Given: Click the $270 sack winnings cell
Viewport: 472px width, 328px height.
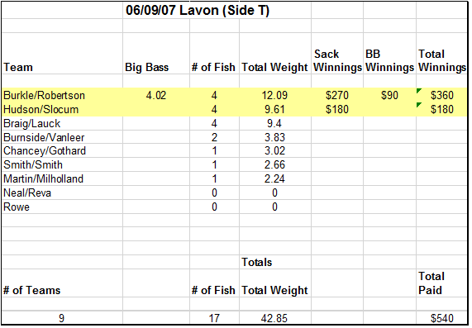Looking at the screenshot, I should [x=337, y=95].
